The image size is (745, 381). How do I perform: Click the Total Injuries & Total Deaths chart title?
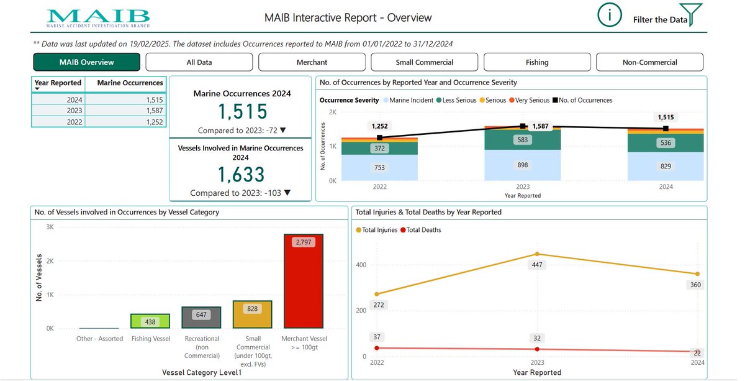[x=428, y=212]
